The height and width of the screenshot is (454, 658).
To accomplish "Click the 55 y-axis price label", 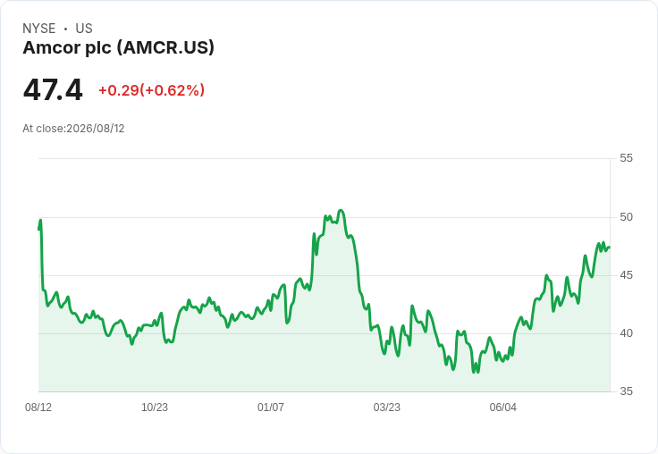I will (x=626, y=158).
